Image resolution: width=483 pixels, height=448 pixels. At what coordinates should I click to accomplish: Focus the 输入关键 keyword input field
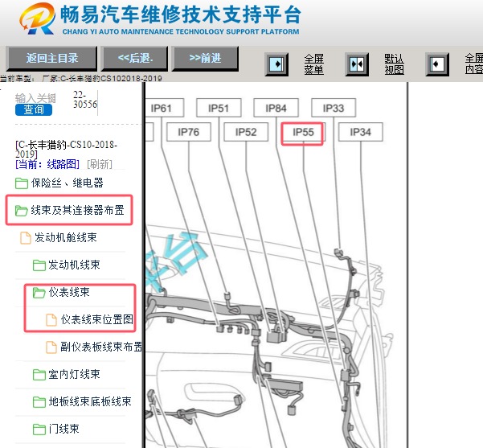coord(35,98)
